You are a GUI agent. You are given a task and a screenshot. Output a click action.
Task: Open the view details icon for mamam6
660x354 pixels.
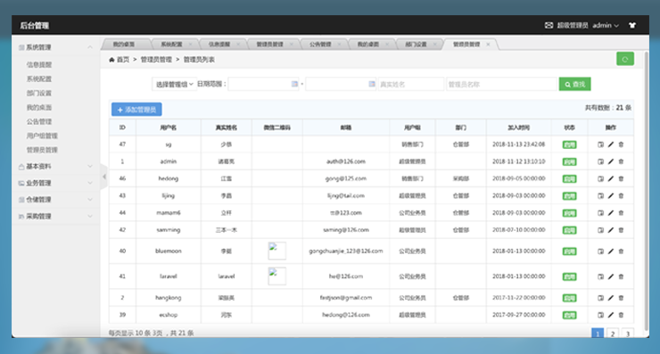[x=600, y=213]
